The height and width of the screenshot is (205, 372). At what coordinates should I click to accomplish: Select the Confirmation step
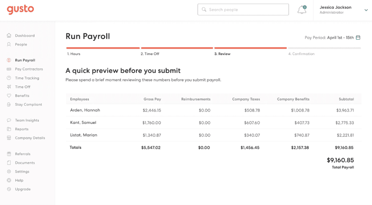[301, 54]
